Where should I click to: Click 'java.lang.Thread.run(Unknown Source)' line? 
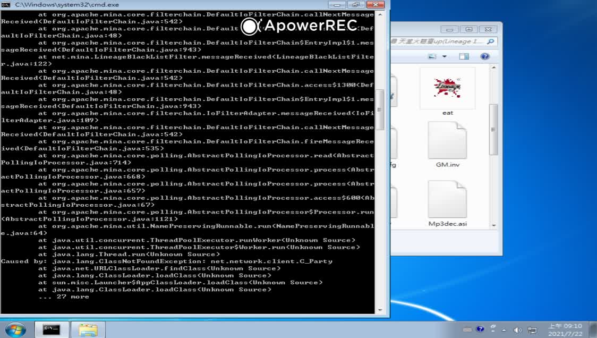click(129, 254)
